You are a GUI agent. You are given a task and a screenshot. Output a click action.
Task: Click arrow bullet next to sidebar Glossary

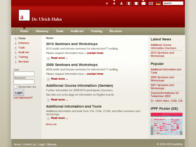point(15,43)
